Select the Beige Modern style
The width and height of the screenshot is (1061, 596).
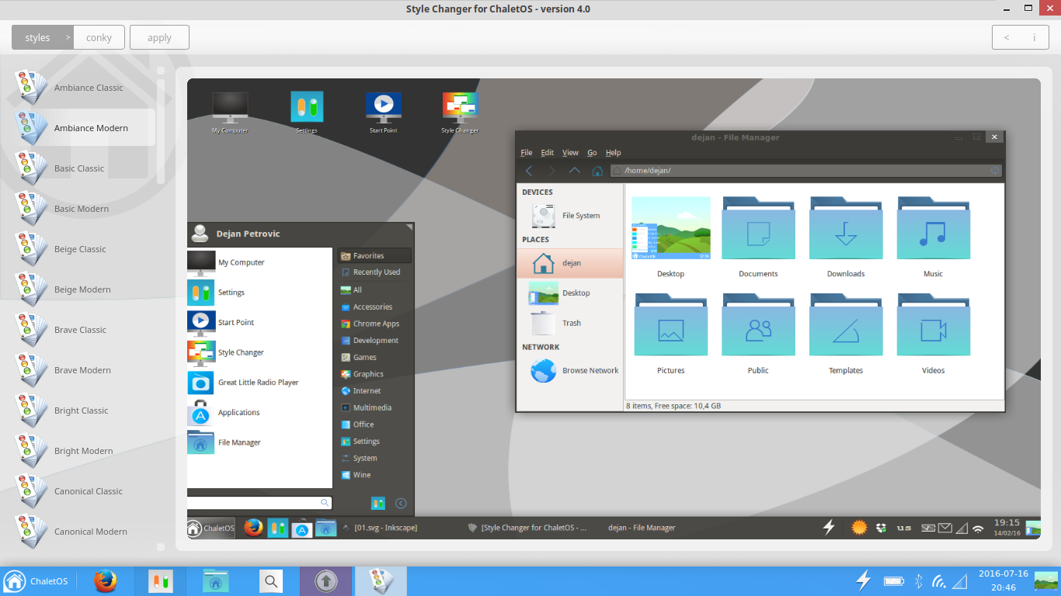84,289
